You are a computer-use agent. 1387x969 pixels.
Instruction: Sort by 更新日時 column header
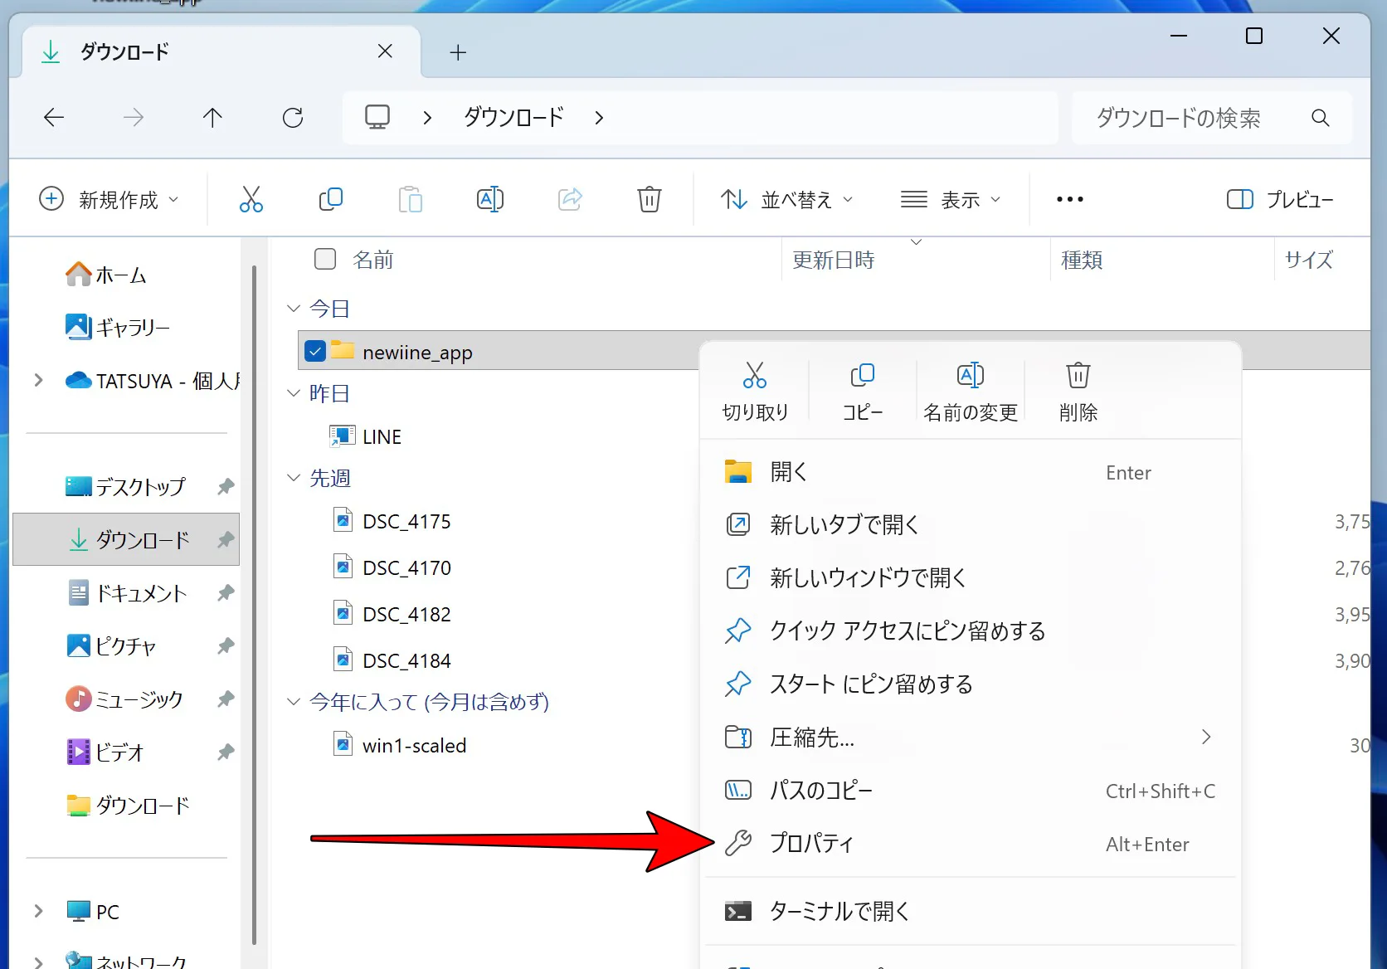[x=916, y=260]
